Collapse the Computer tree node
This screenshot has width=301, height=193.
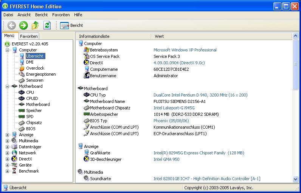[x=7, y=50]
